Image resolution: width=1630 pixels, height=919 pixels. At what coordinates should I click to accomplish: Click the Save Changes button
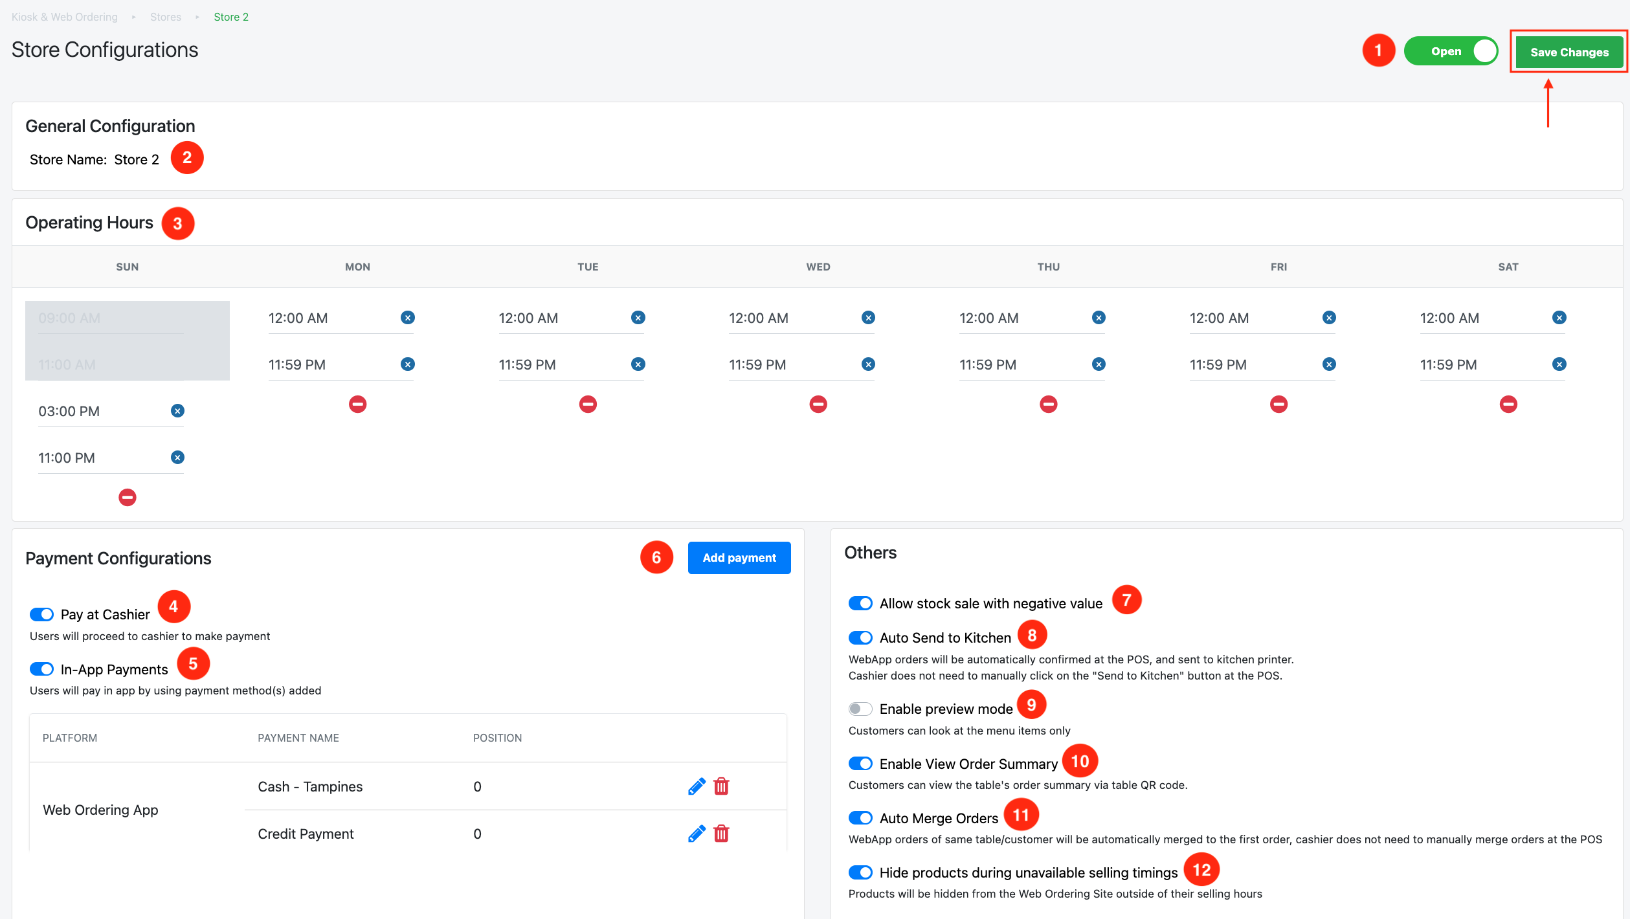[1569, 52]
